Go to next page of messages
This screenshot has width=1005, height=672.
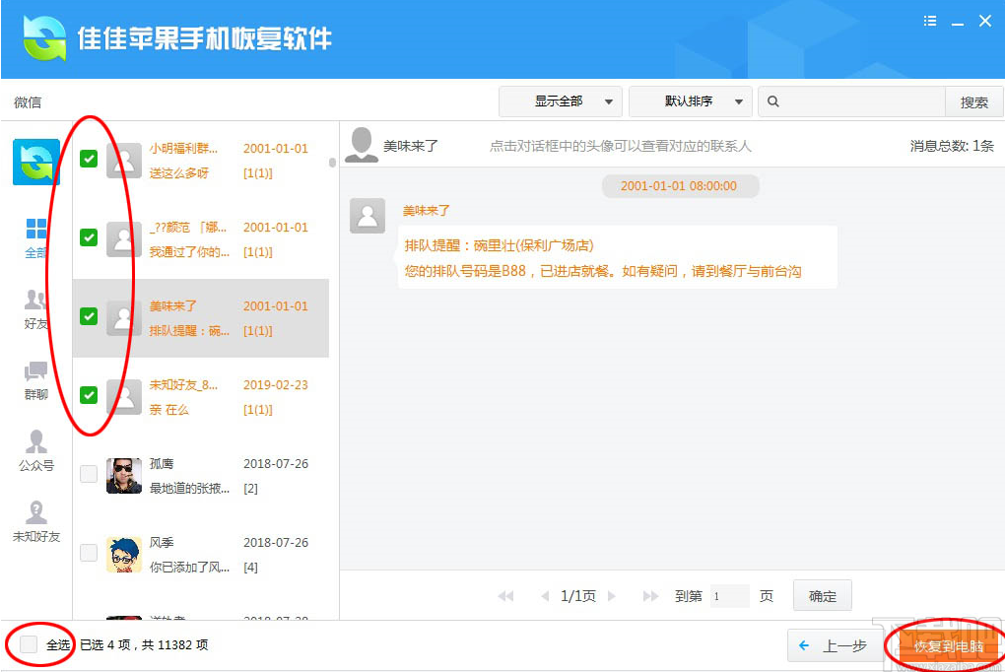coord(612,596)
